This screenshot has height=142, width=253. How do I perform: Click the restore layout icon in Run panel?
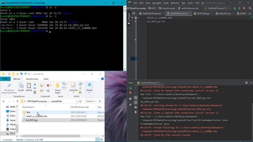click(130, 99)
